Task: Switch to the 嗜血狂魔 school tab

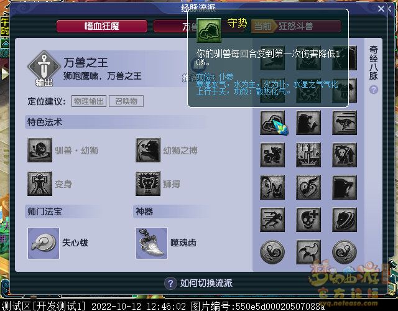Action: (102, 26)
